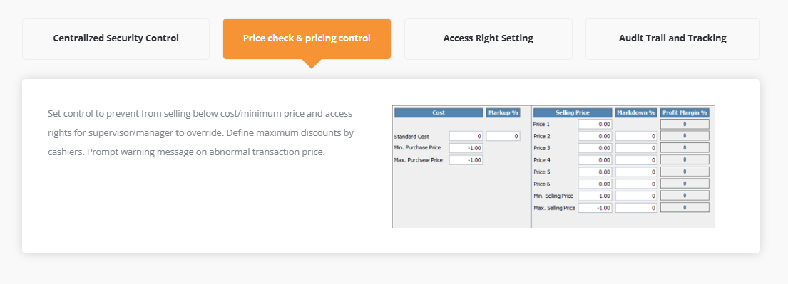Click the Cost header bar
Viewport: 788px width, 284px height.
click(x=439, y=113)
